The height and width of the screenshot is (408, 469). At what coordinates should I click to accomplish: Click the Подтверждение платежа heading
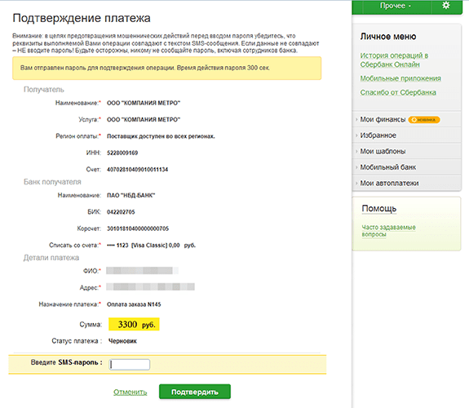pyautogui.click(x=82, y=18)
